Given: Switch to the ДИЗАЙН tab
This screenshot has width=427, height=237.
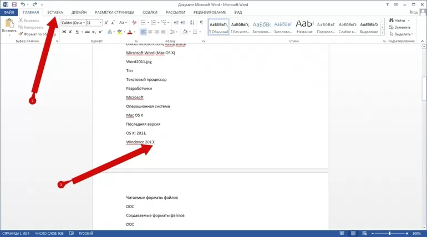Looking at the screenshot, I should [79, 12].
